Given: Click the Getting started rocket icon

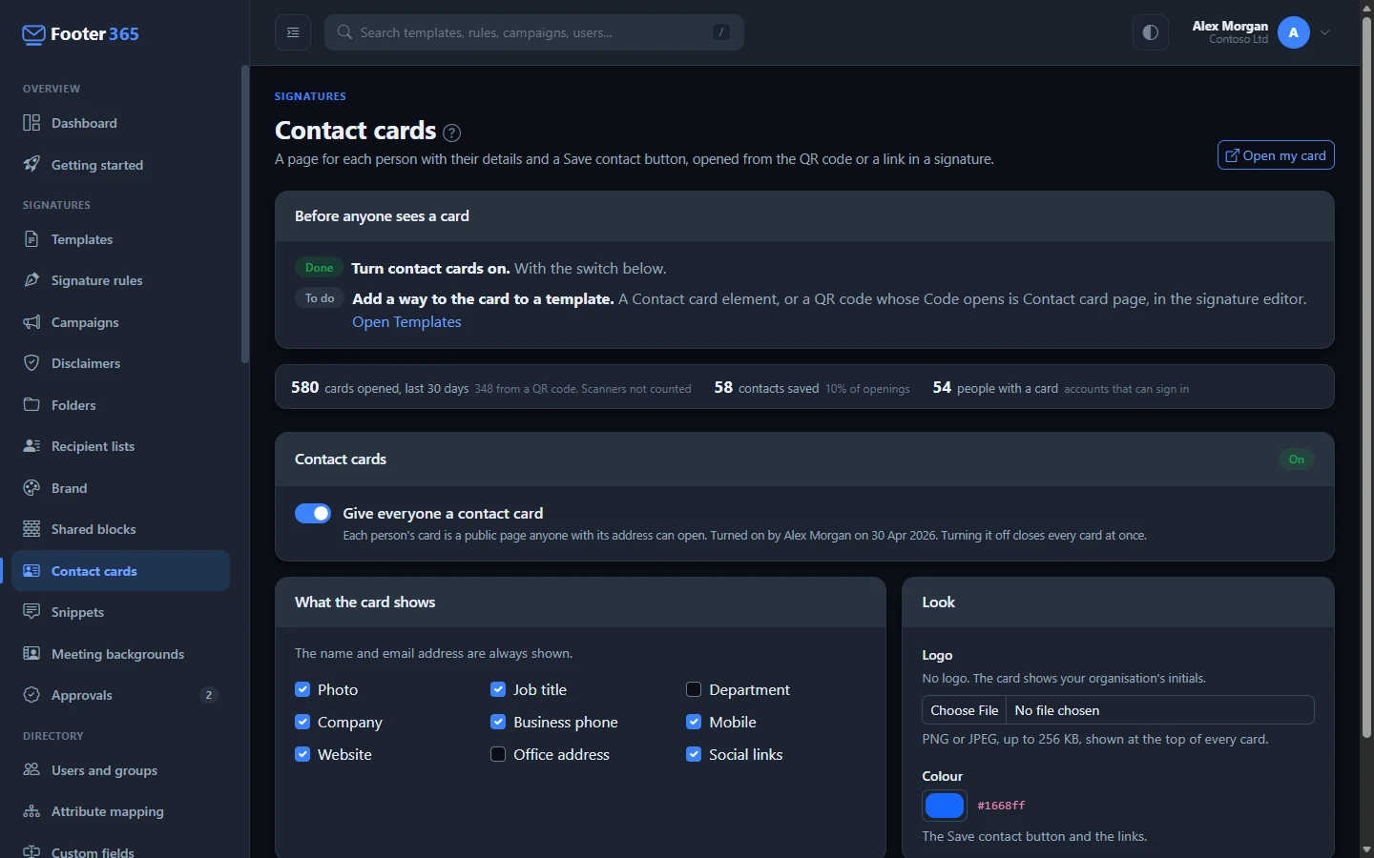Looking at the screenshot, I should point(31,165).
